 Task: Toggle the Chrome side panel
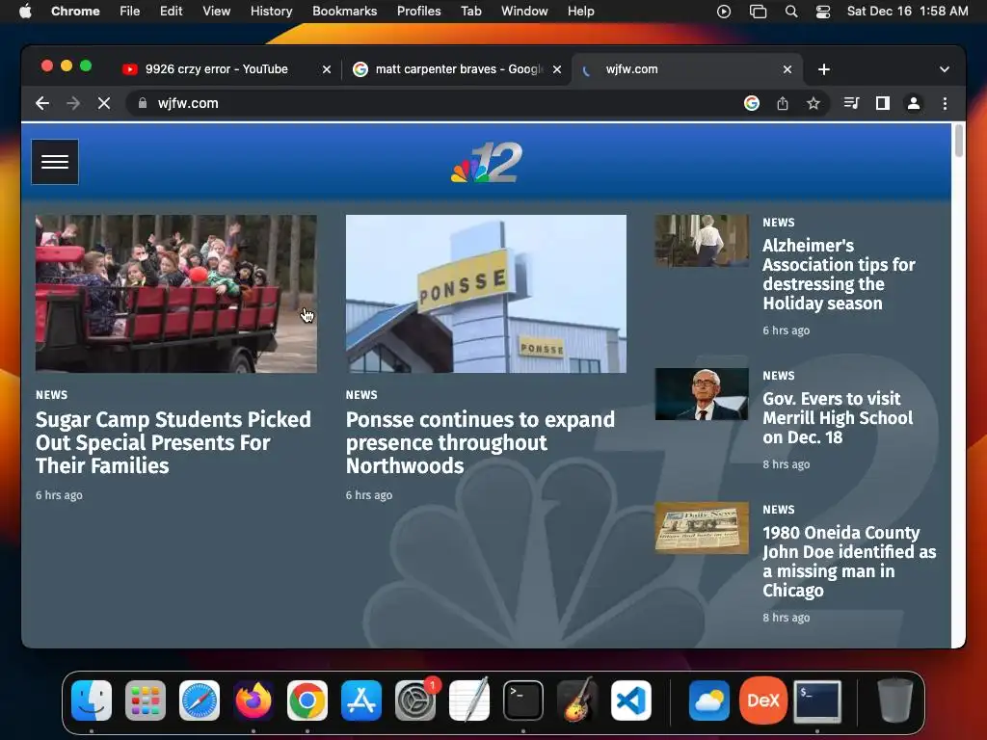(883, 103)
